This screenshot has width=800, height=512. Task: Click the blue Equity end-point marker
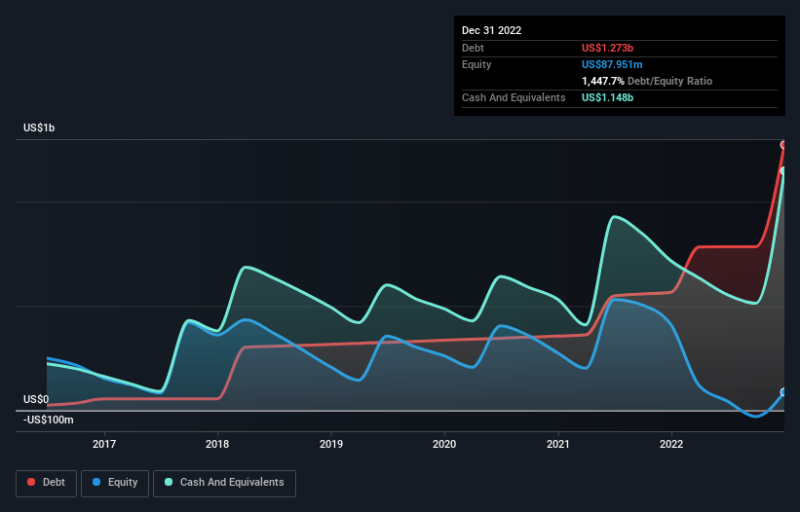783,392
